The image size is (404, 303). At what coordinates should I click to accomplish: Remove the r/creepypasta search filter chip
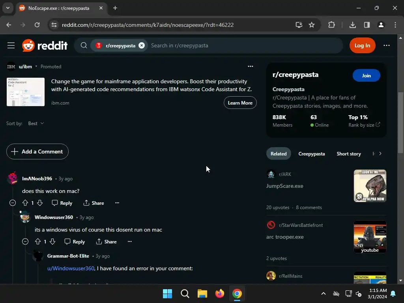tap(142, 46)
